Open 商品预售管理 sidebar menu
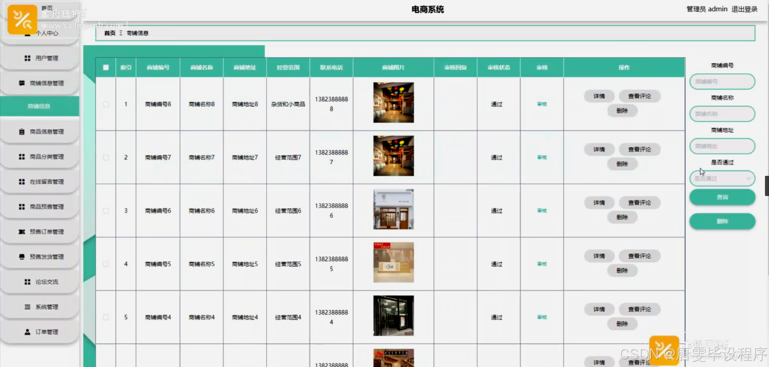Viewport: 769px width, 367px height. point(40,206)
